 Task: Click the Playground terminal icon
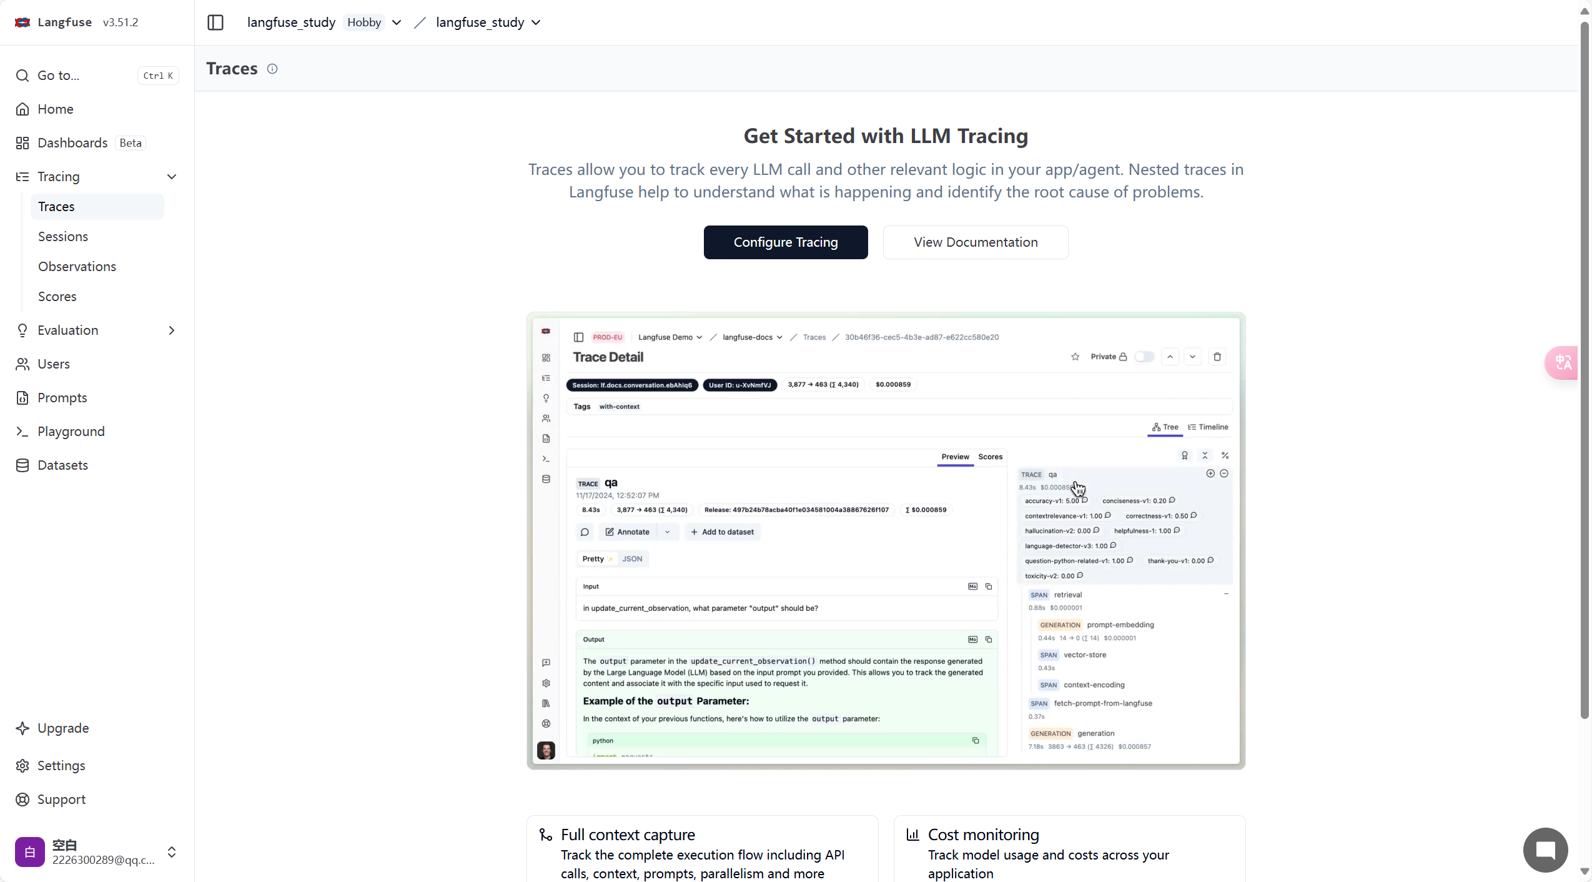click(22, 432)
